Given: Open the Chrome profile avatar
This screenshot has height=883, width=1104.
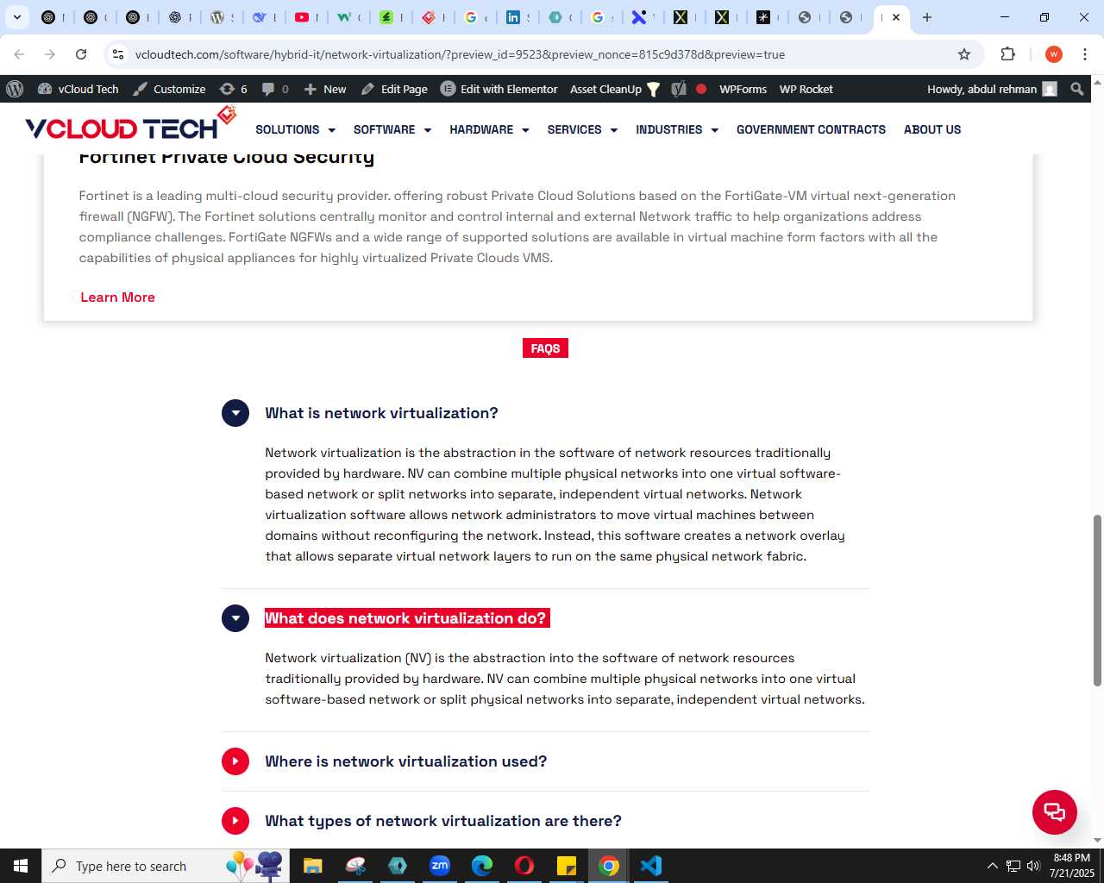Looking at the screenshot, I should [1054, 54].
